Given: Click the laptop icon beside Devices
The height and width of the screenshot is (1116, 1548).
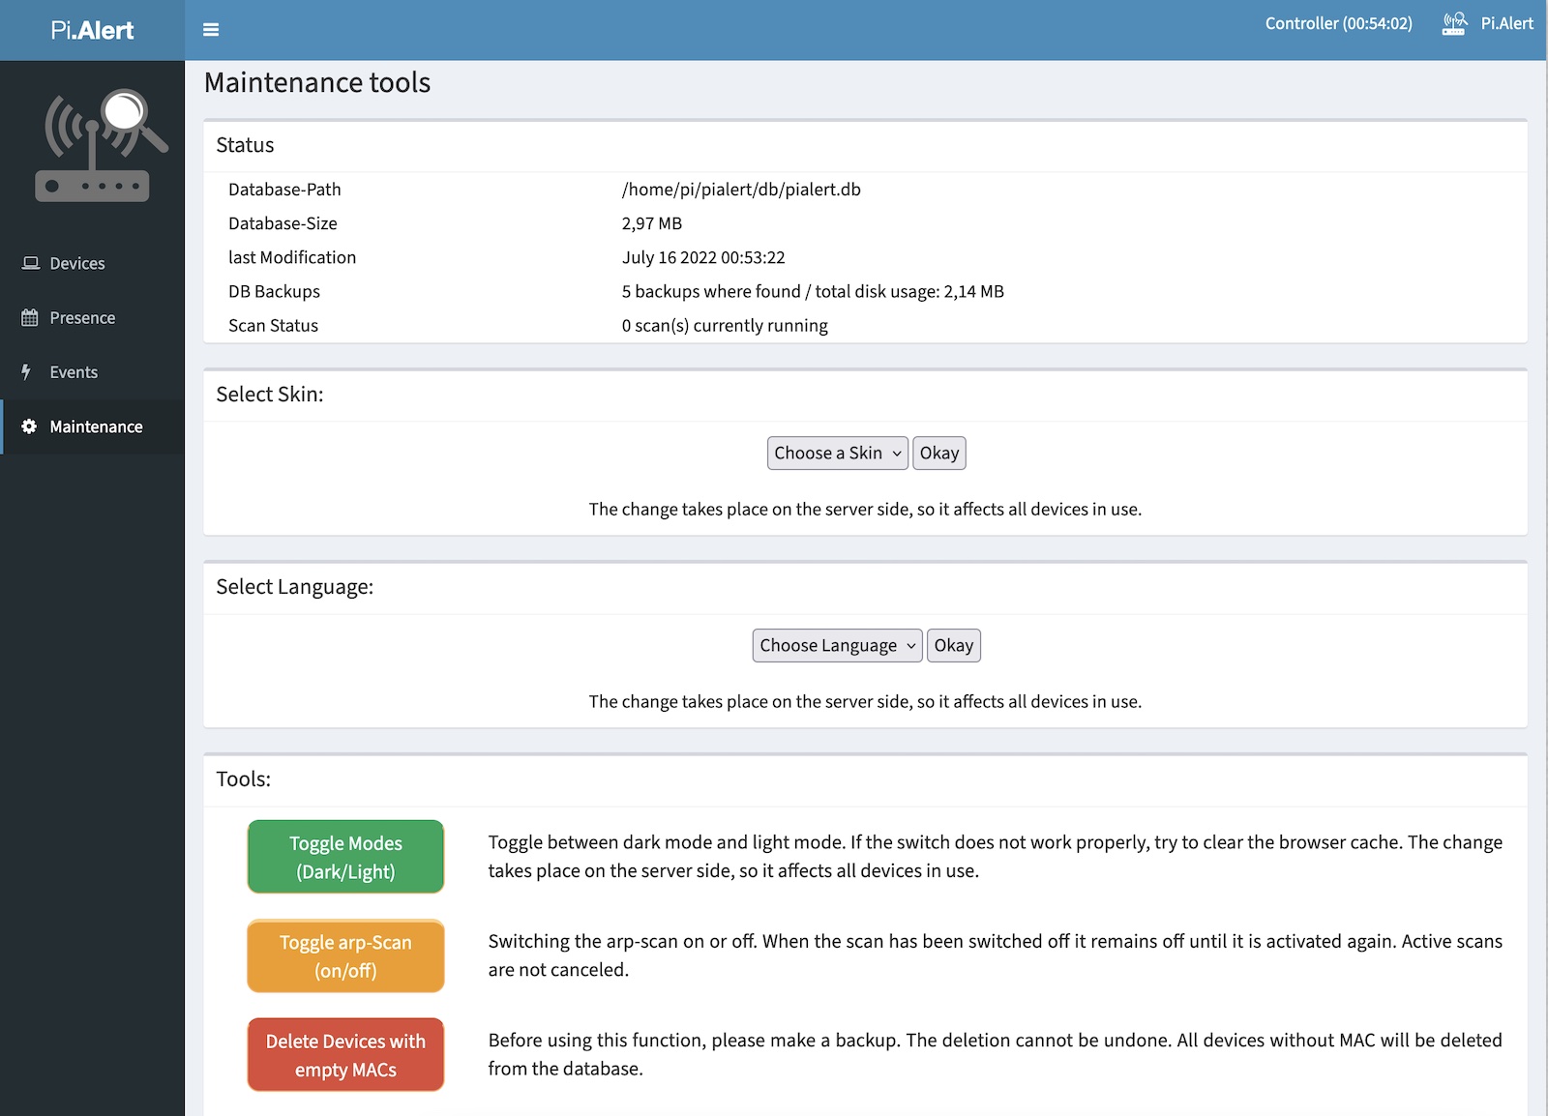Looking at the screenshot, I should click(31, 263).
